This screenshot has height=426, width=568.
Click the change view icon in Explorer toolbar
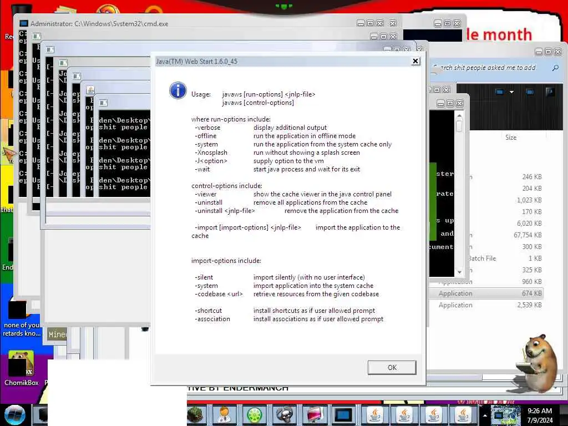[x=500, y=92]
